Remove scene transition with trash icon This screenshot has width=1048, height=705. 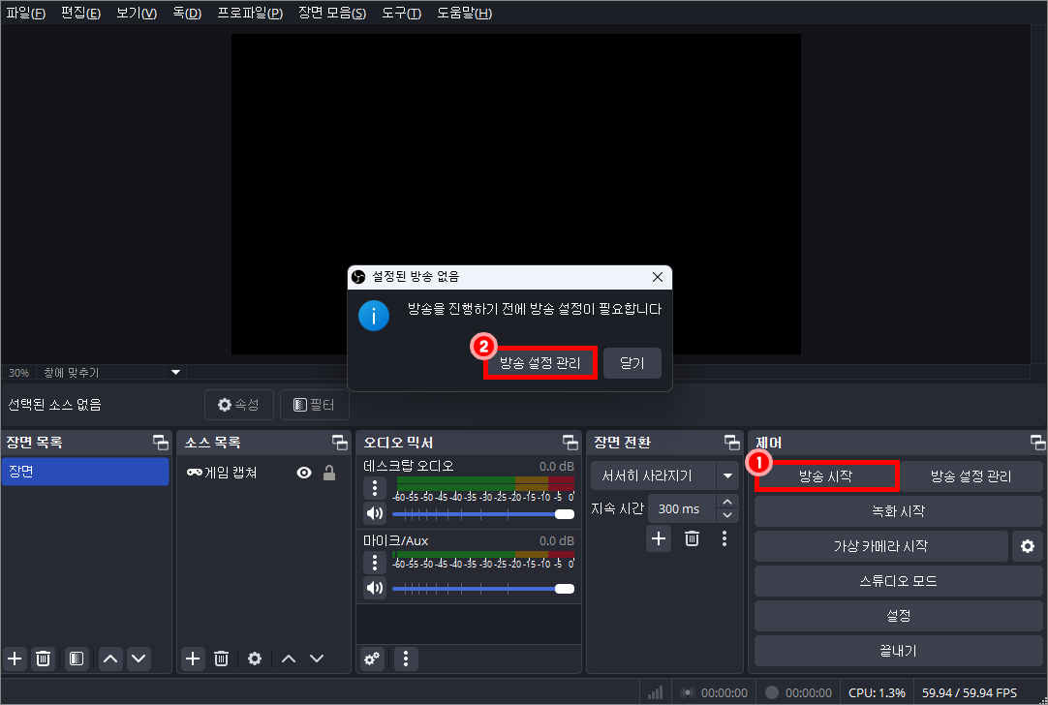tap(692, 538)
